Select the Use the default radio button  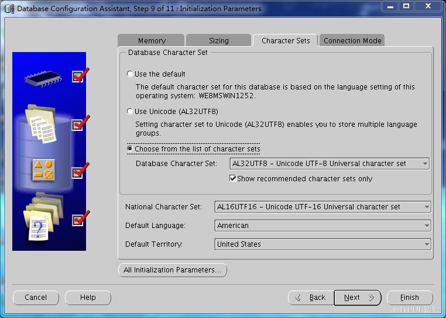click(x=130, y=74)
